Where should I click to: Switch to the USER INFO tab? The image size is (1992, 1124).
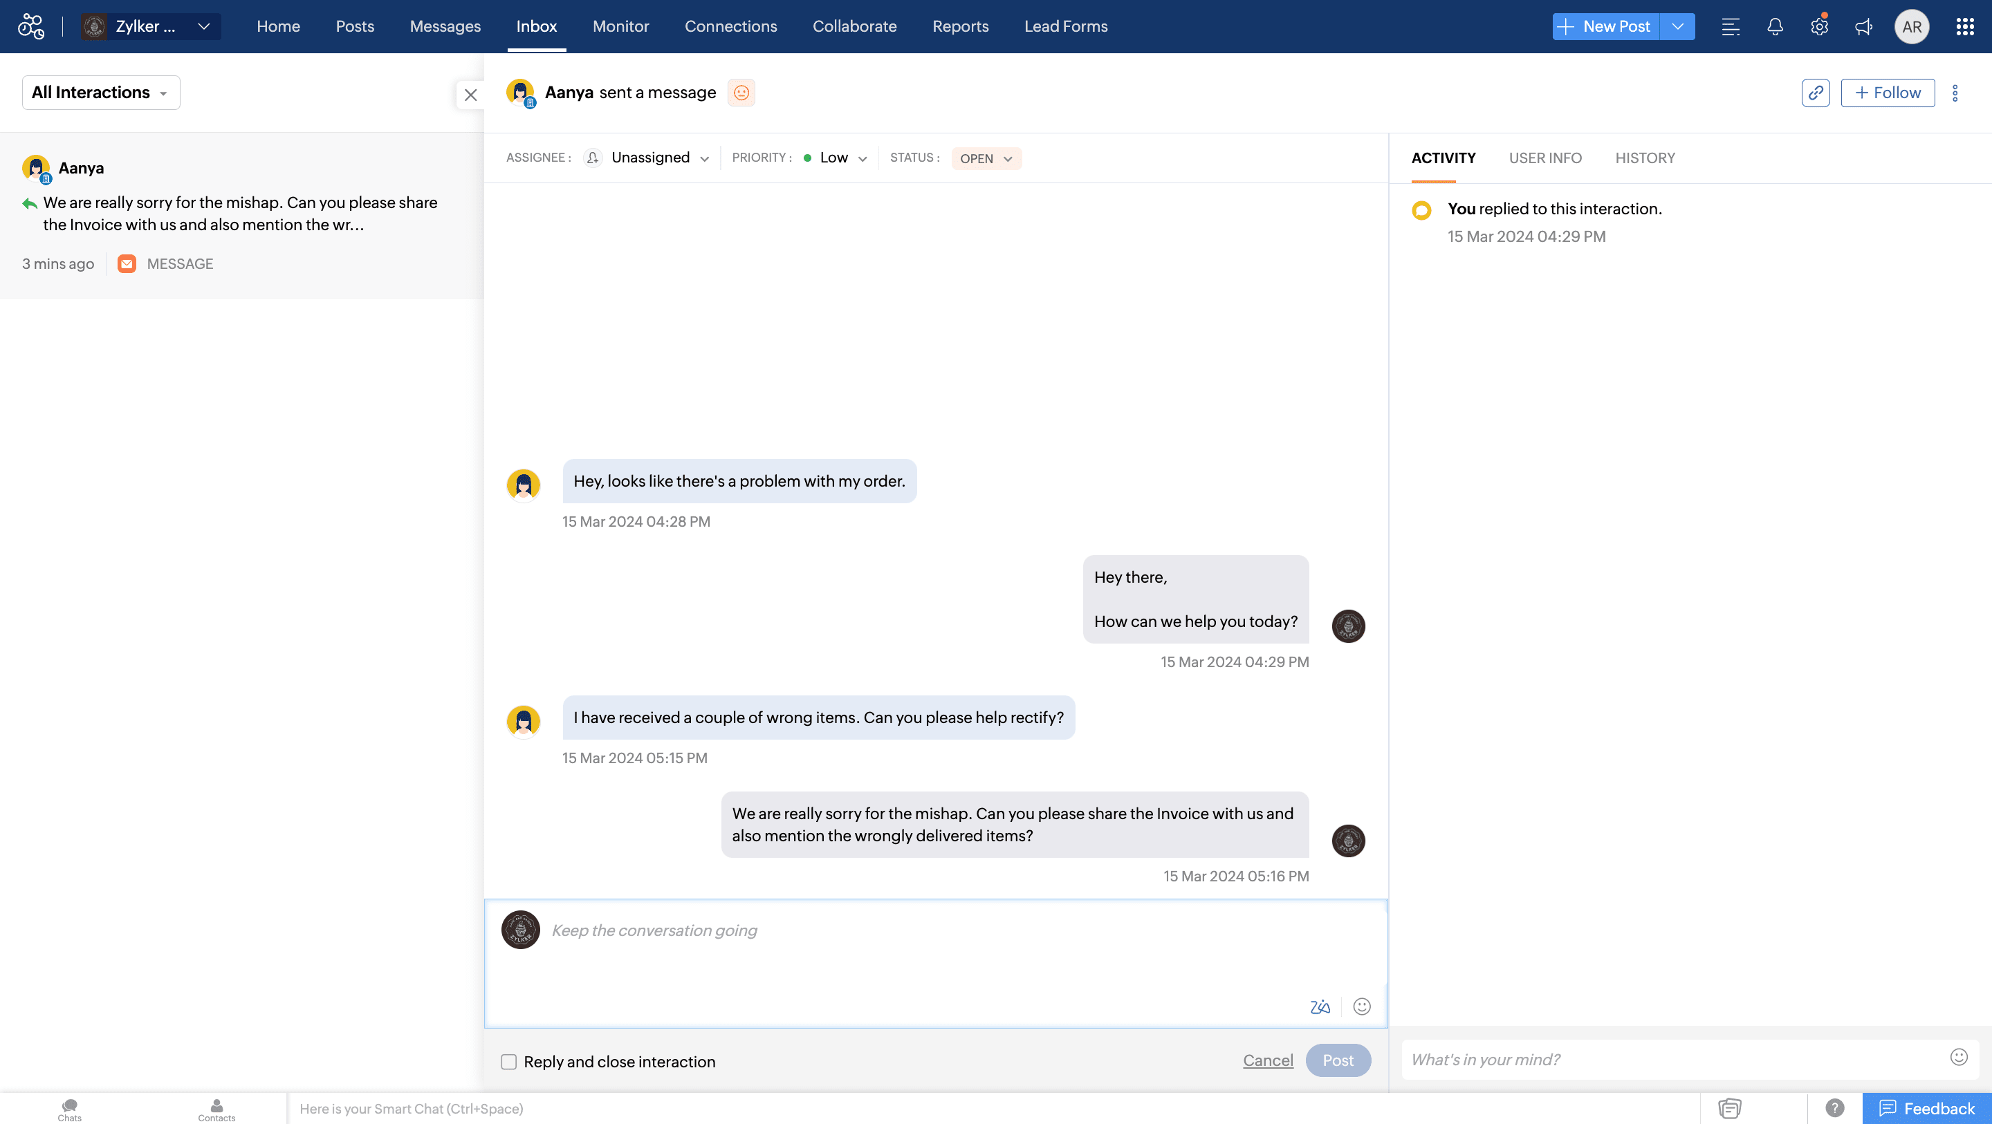pos(1545,158)
